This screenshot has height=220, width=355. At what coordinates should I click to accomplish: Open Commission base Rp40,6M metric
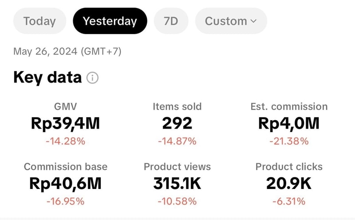pyautogui.click(x=65, y=183)
